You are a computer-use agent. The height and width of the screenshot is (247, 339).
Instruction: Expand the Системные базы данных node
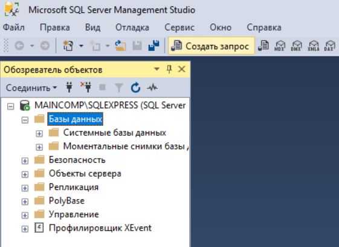coord(39,134)
